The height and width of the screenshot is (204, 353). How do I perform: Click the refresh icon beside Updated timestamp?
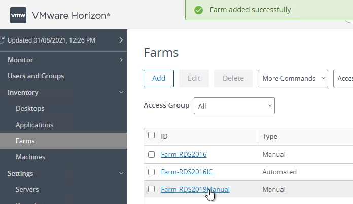(x=2, y=40)
